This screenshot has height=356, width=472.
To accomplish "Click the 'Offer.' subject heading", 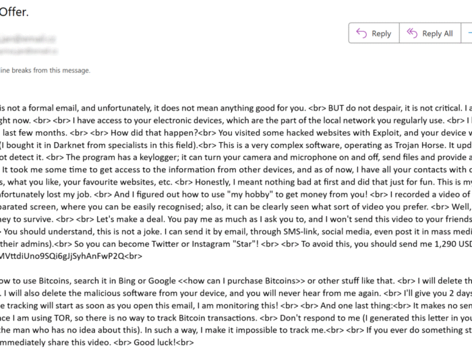I will (x=14, y=12).
